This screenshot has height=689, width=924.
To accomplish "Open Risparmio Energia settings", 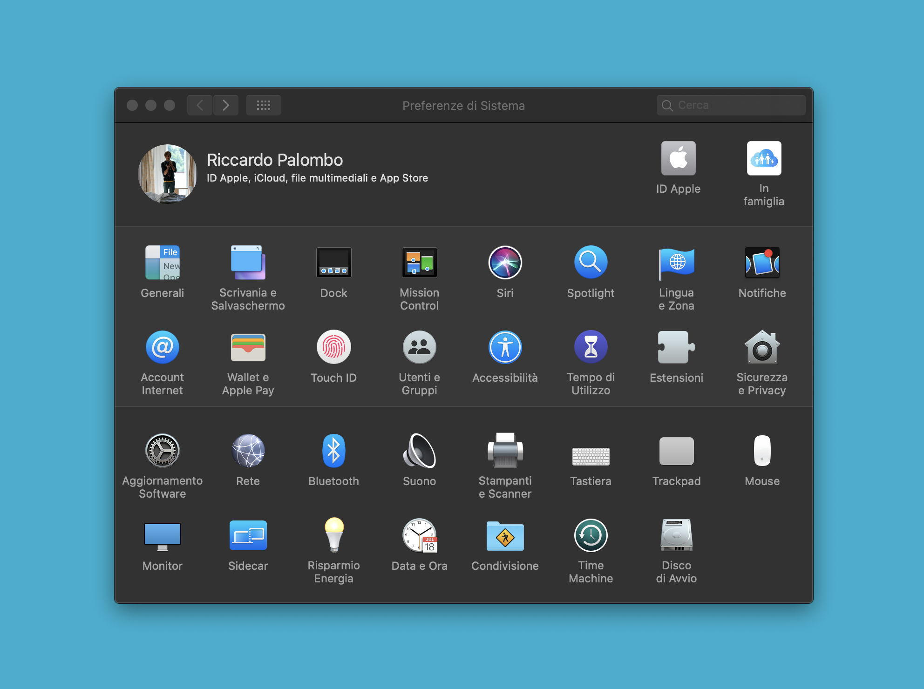I will click(x=333, y=535).
